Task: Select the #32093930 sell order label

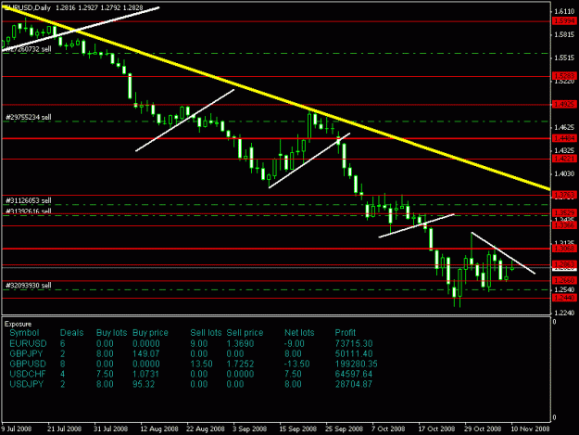Action: 29,286
